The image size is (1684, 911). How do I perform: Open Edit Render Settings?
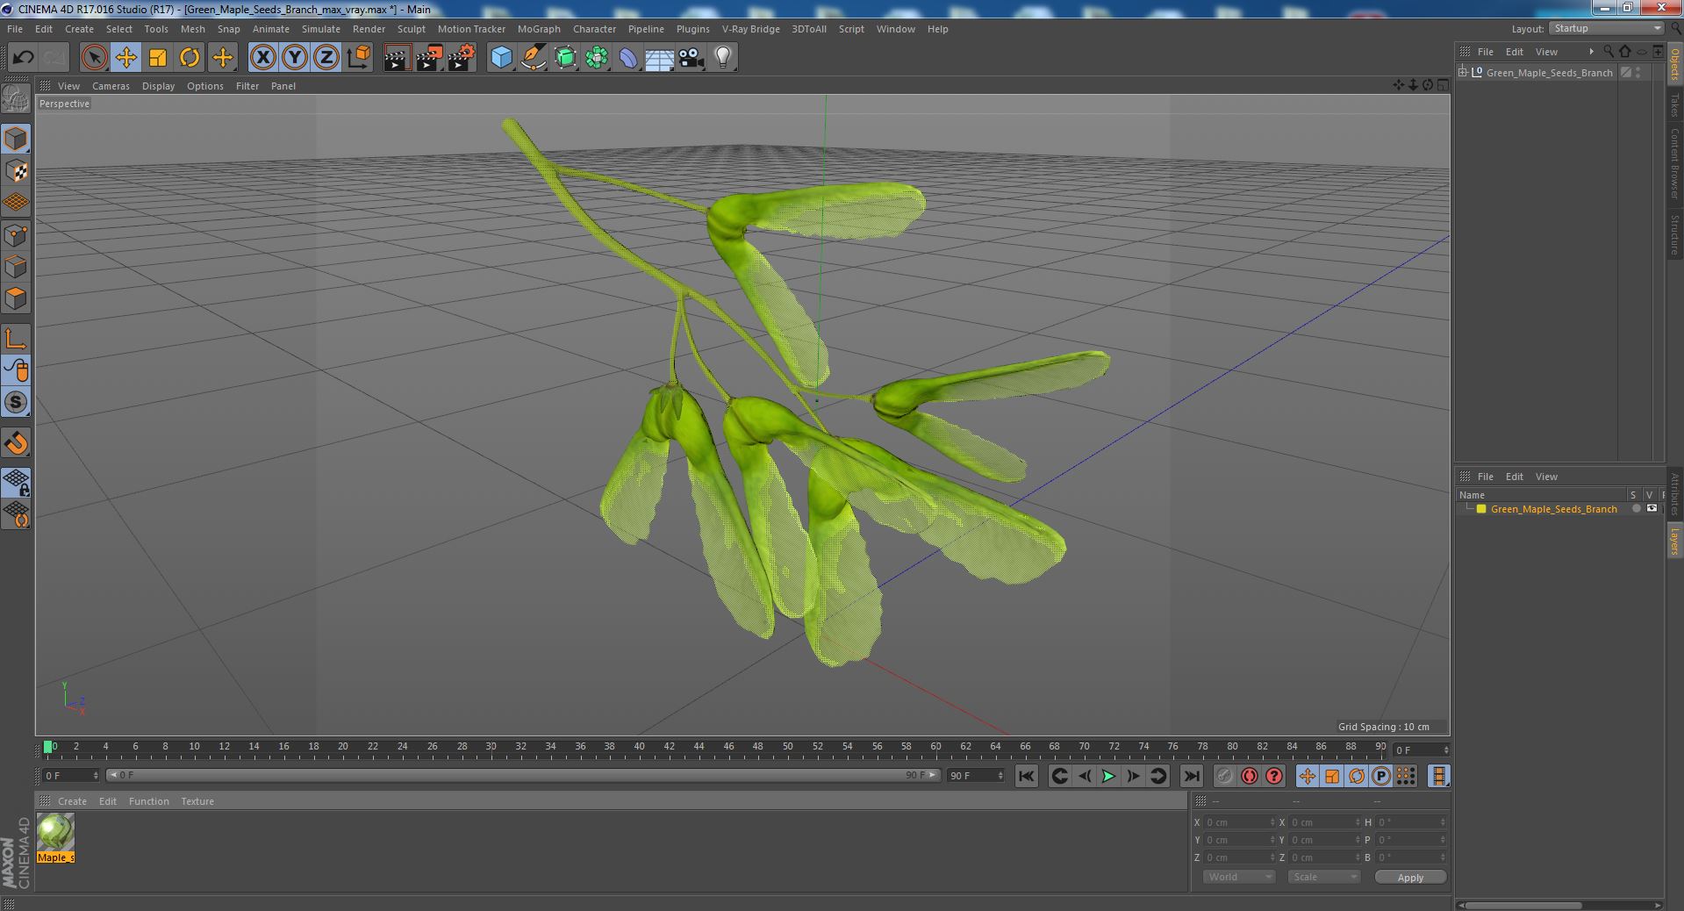pos(462,58)
